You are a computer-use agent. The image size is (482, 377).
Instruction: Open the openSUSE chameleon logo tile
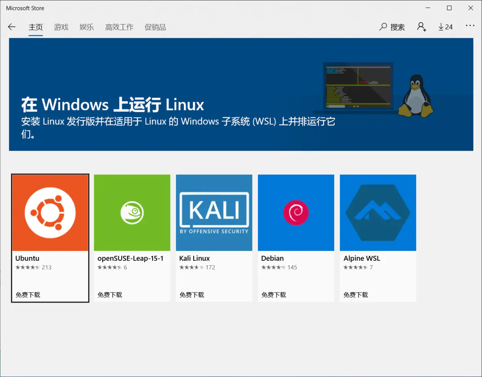point(132,213)
